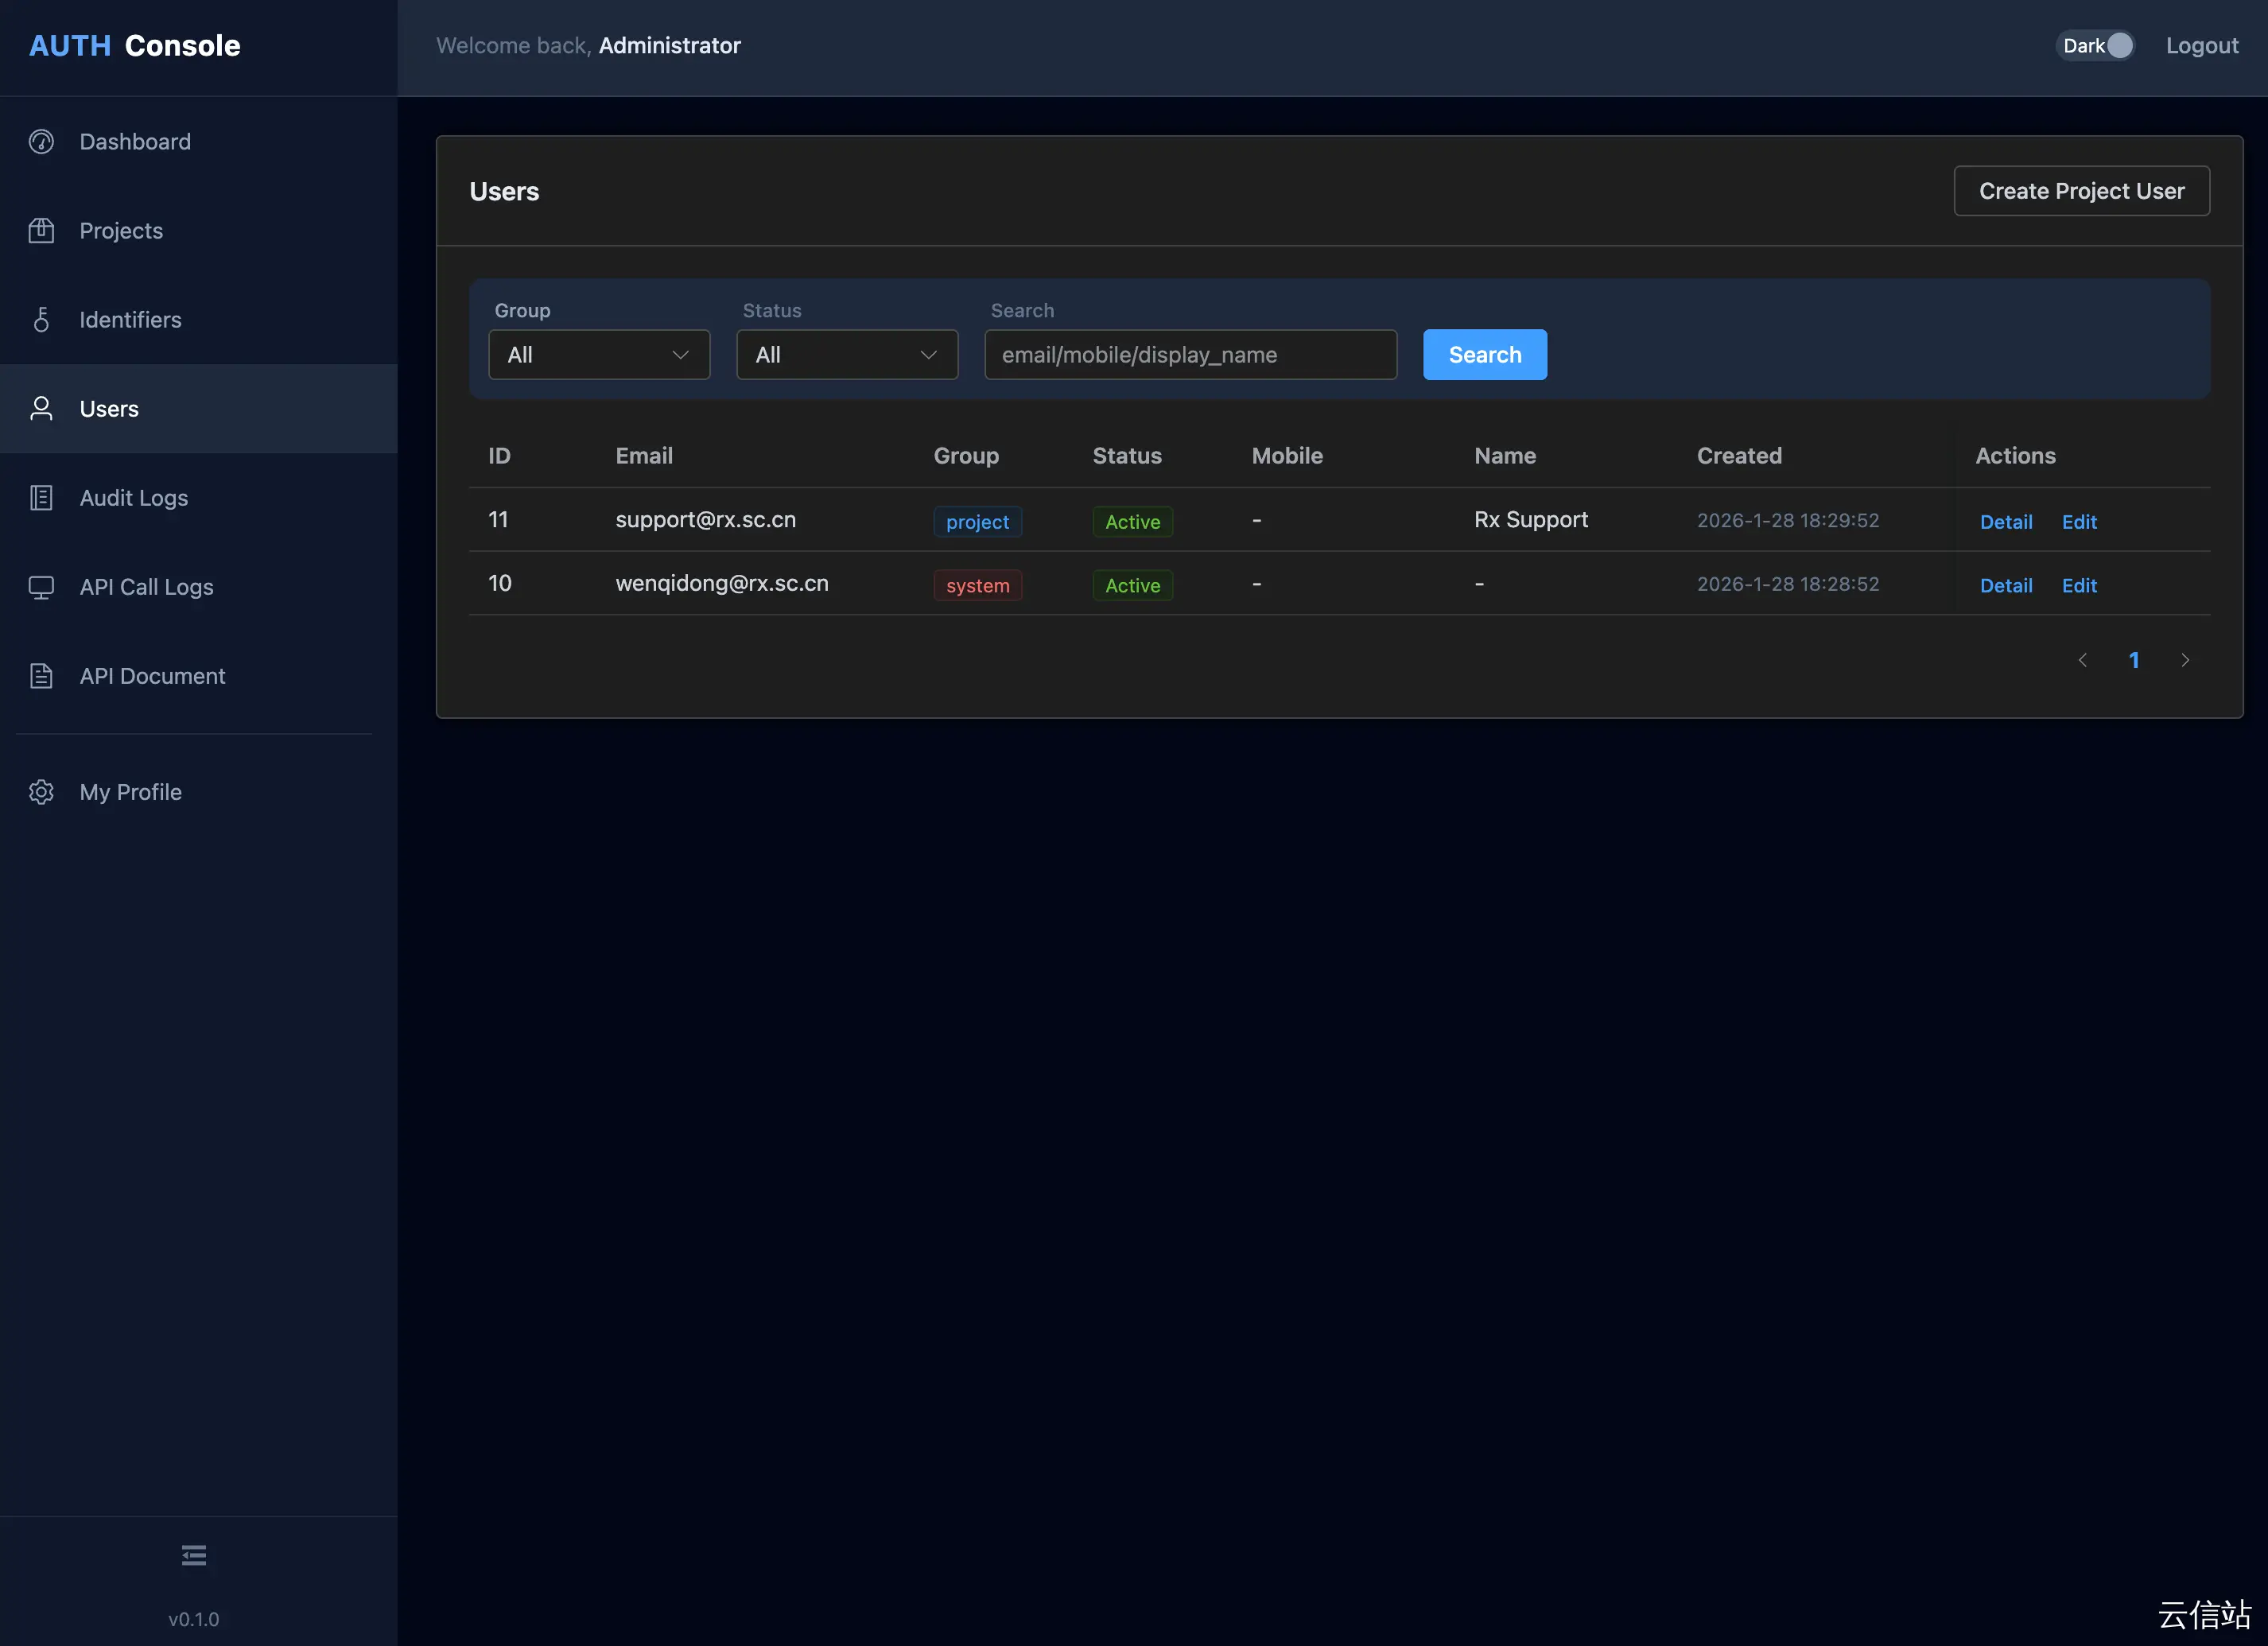Open the Status filter dropdown

[847, 355]
